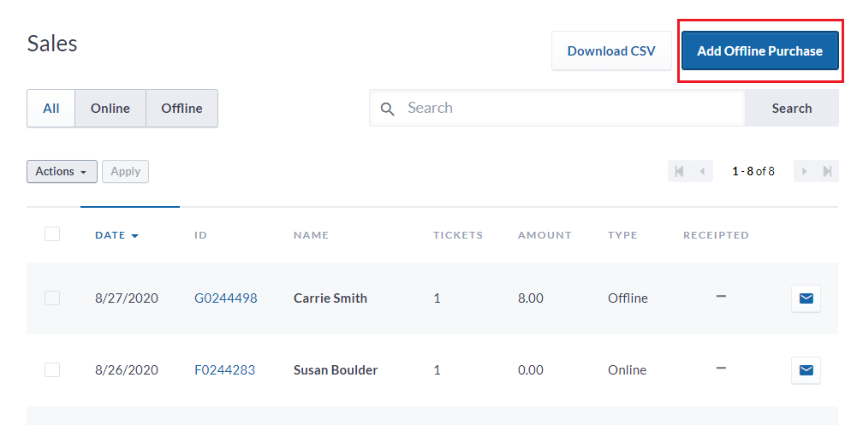Open sale ID F0244283 link

[x=224, y=369]
